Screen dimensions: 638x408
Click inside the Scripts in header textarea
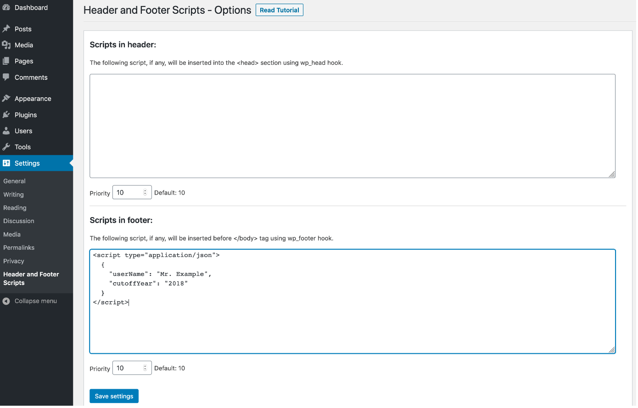point(352,126)
